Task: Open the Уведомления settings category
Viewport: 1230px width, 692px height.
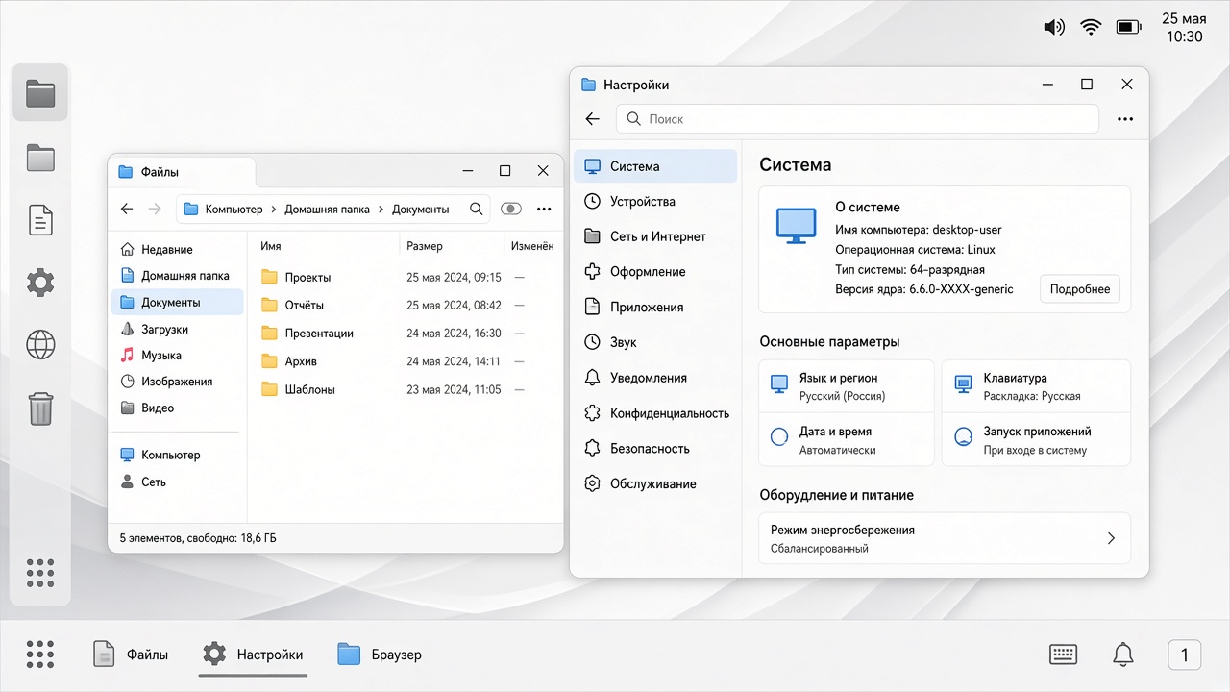Action: pos(655,378)
